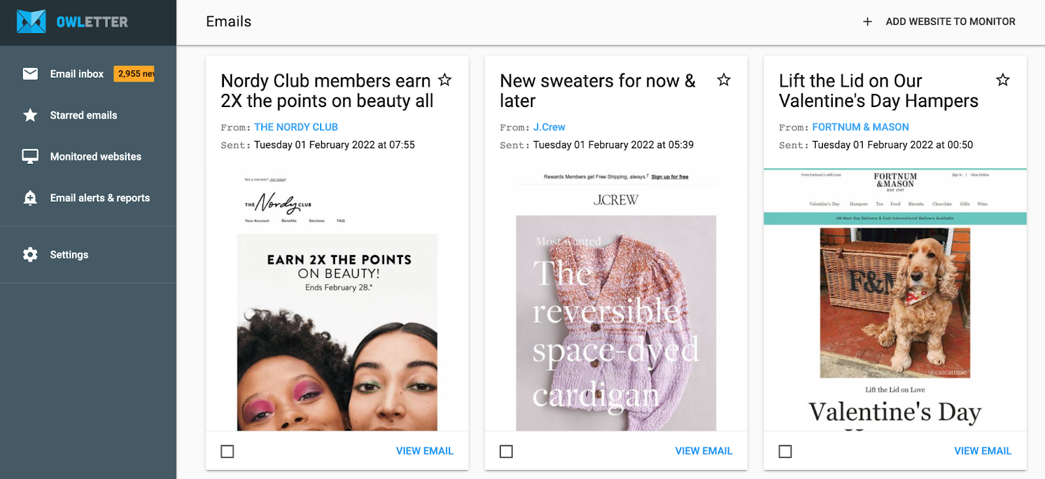
Task: Click the Monitored websites monitor icon
Action: tap(30, 157)
